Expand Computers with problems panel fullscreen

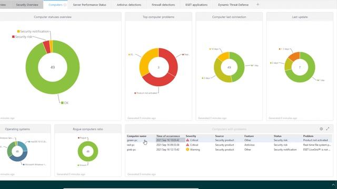tap(328, 129)
